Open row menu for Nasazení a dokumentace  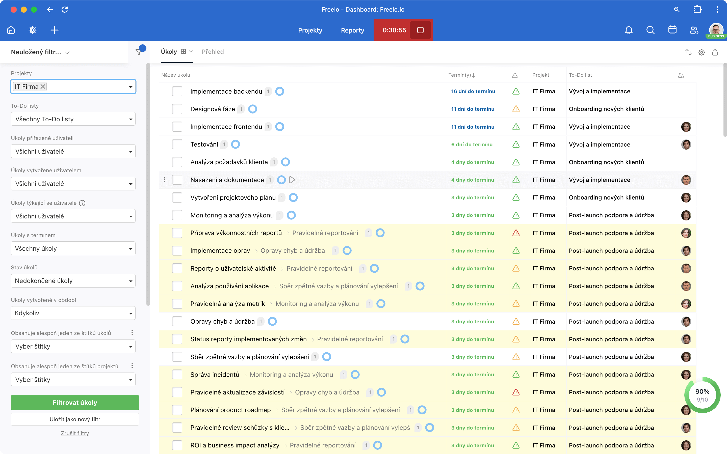[x=164, y=180]
